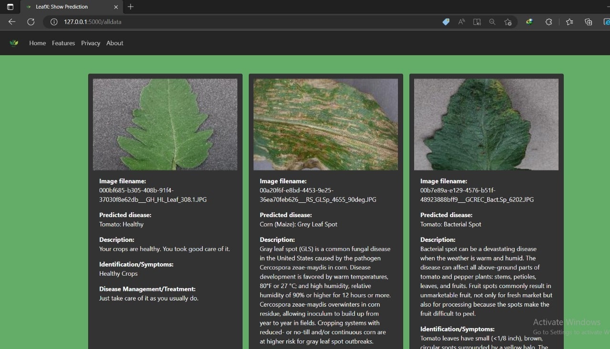
Task: Open Immersive Reader from address bar
Action: pyautogui.click(x=477, y=22)
